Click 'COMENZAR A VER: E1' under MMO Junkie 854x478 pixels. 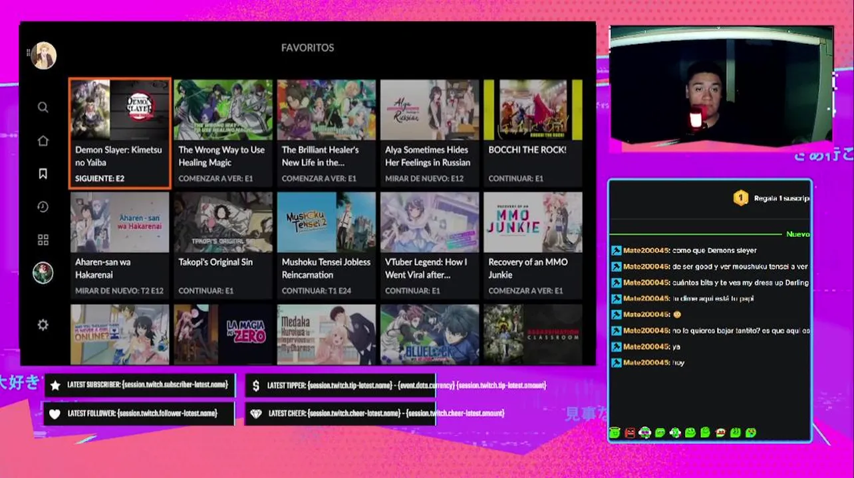525,291
